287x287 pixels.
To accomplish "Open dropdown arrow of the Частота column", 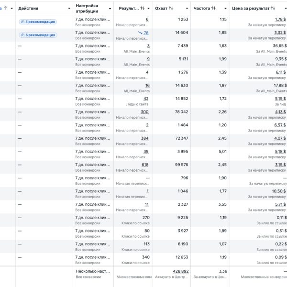I will point(225,9).
